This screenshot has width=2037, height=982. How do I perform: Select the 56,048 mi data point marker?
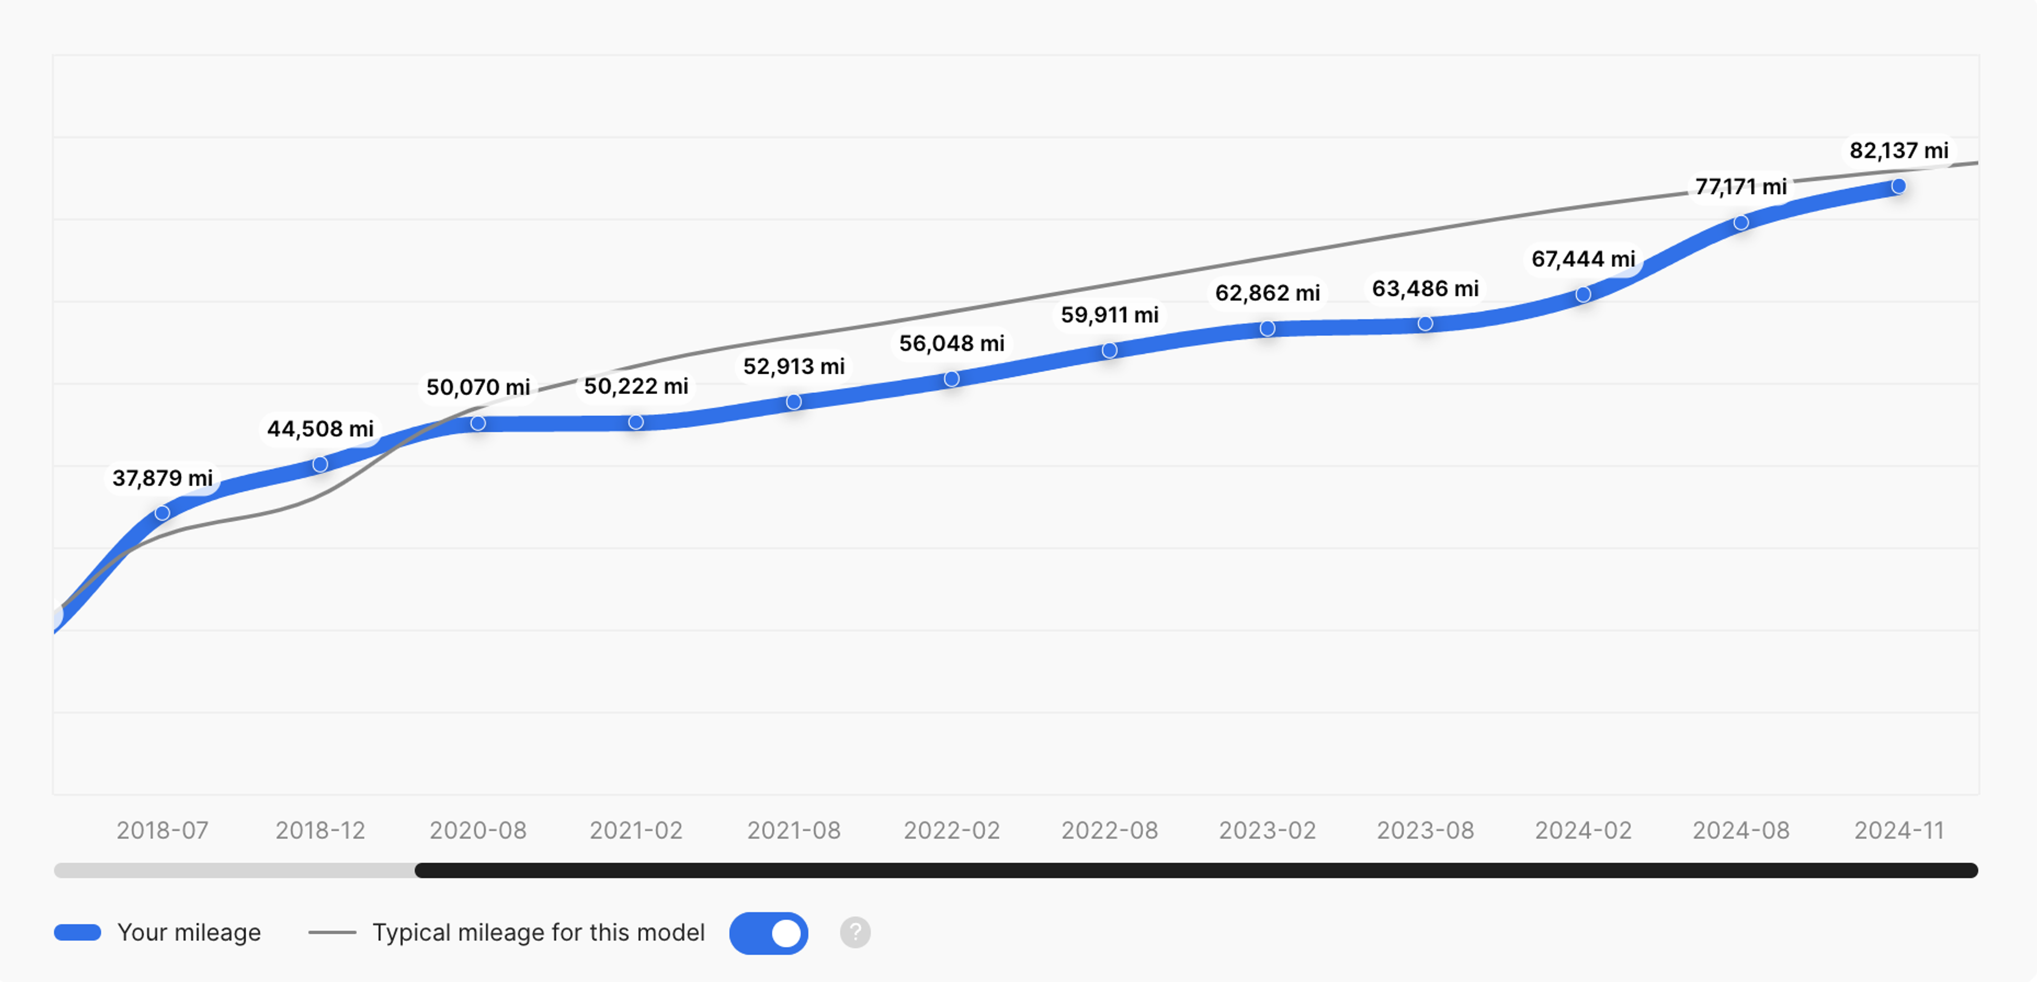(x=952, y=379)
